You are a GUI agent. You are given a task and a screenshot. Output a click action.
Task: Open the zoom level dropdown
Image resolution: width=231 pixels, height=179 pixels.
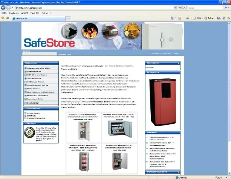[x=225, y=176]
